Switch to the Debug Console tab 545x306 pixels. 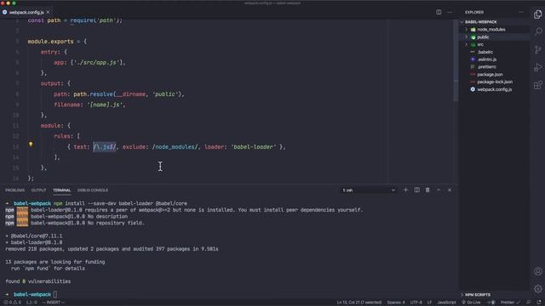93,190
